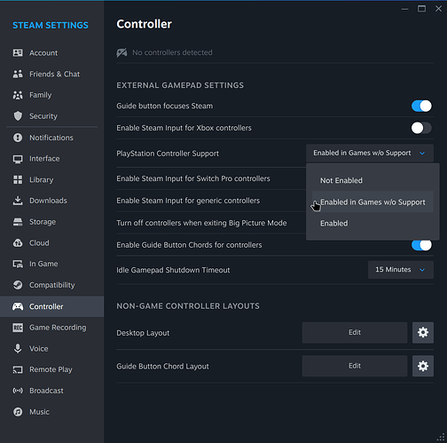Open Idle Gamepad Shutdown Timeout dropdown

coord(401,270)
